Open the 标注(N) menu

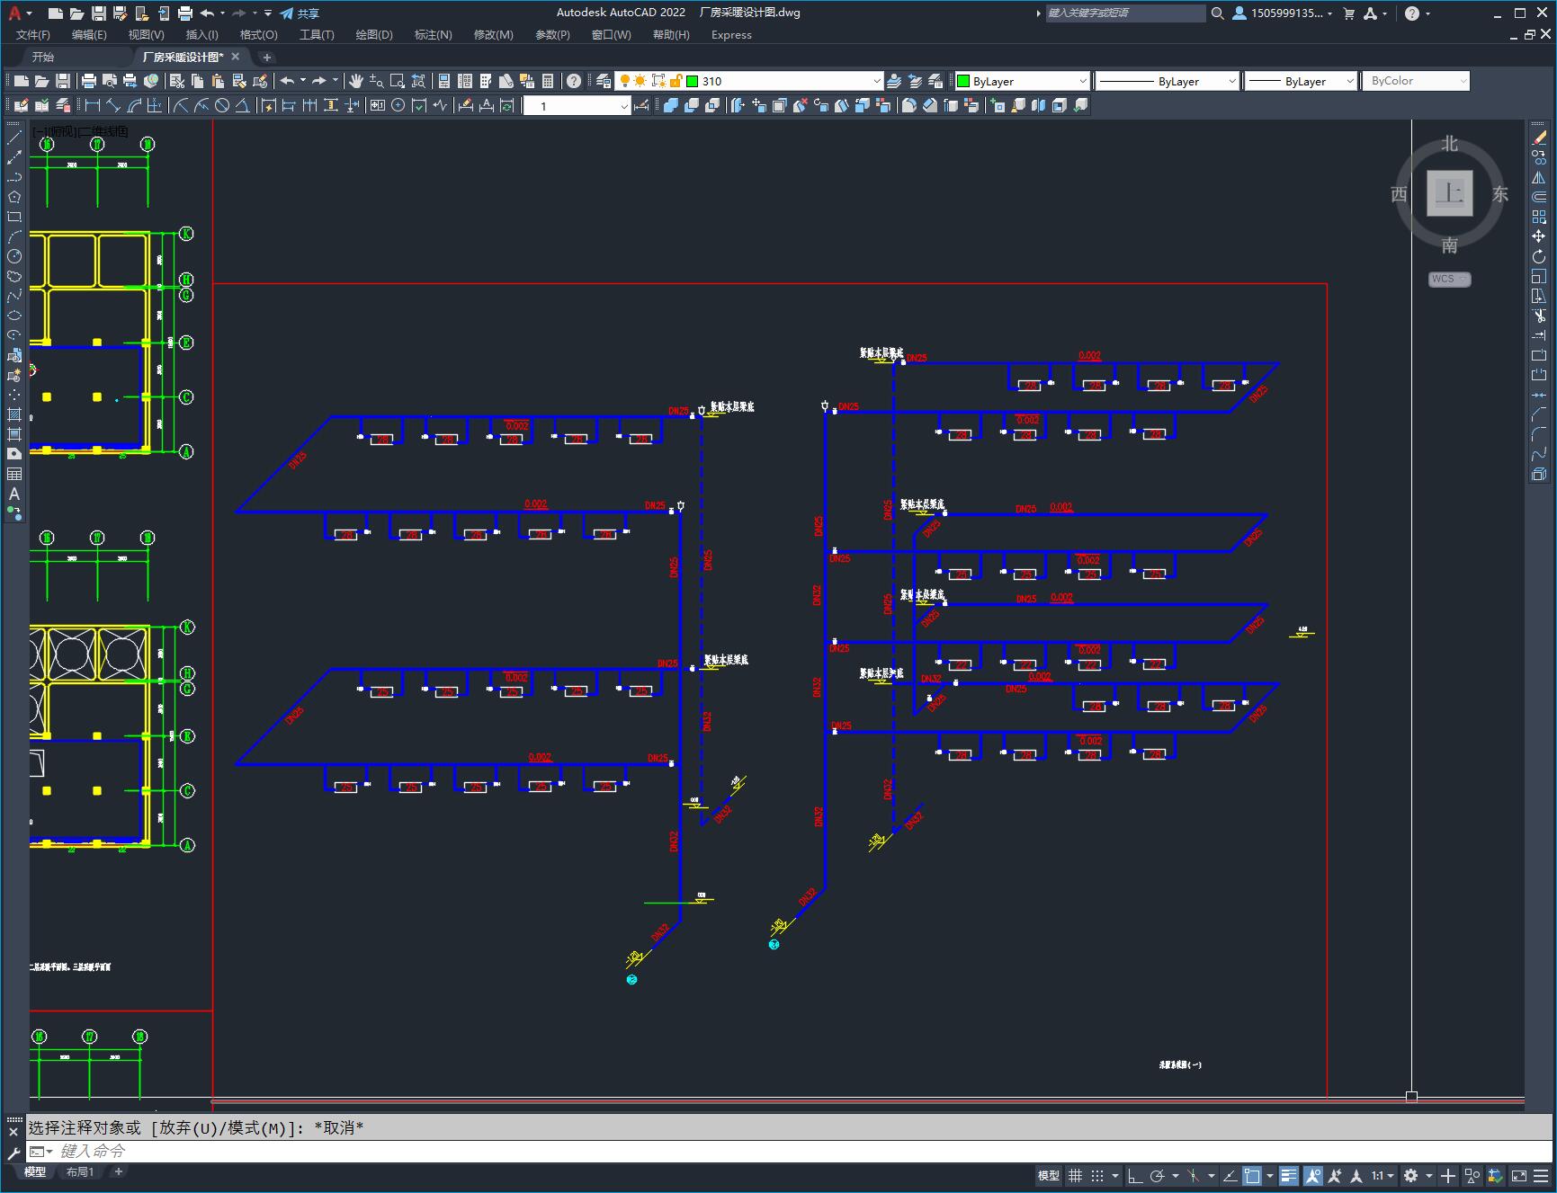[433, 34]
